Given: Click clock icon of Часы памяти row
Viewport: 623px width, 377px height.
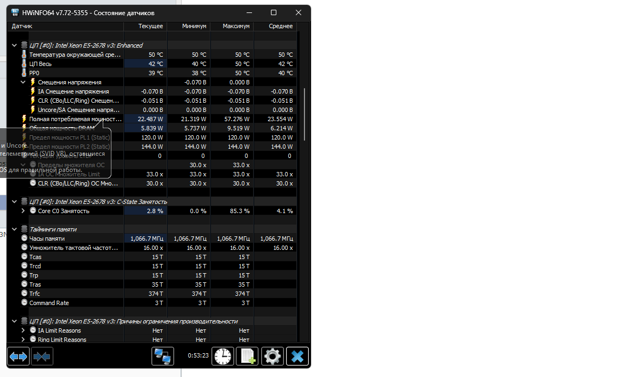Looking at the screenshot, I should [x=24, y=239].
